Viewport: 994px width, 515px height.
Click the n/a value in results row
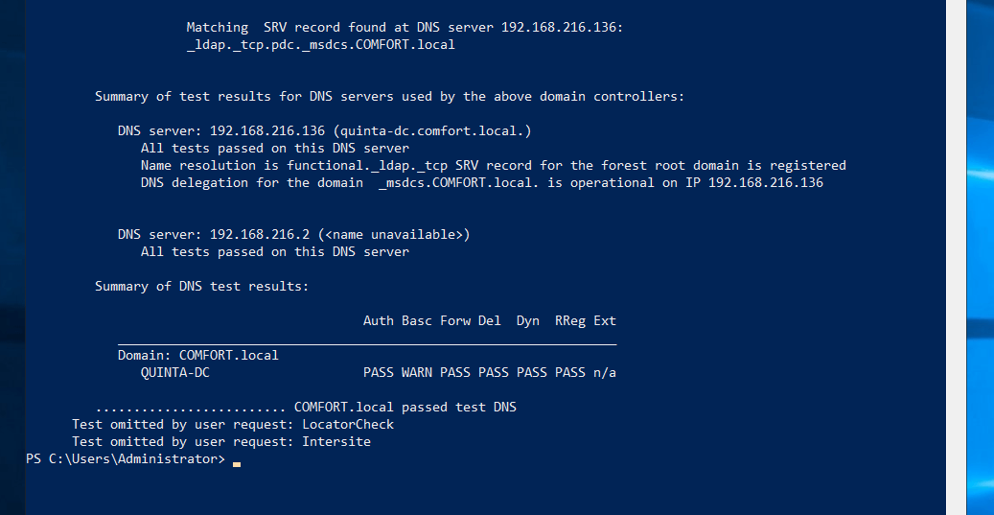(604, 372)
